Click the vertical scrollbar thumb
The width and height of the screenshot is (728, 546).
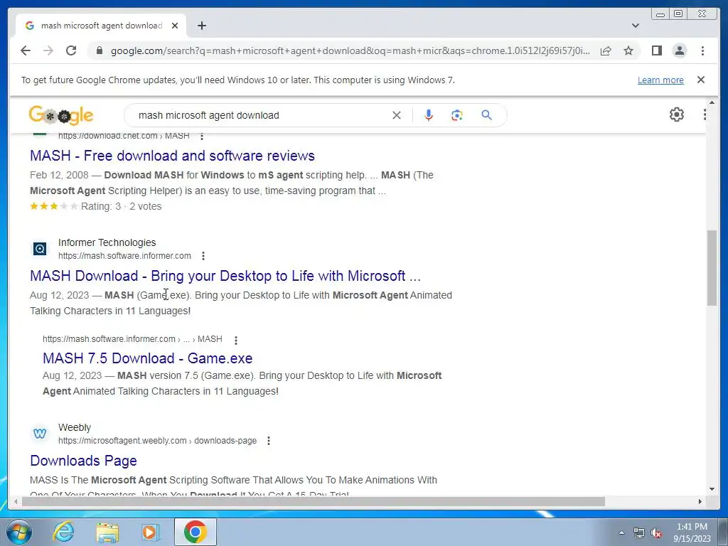click(712, 267)
